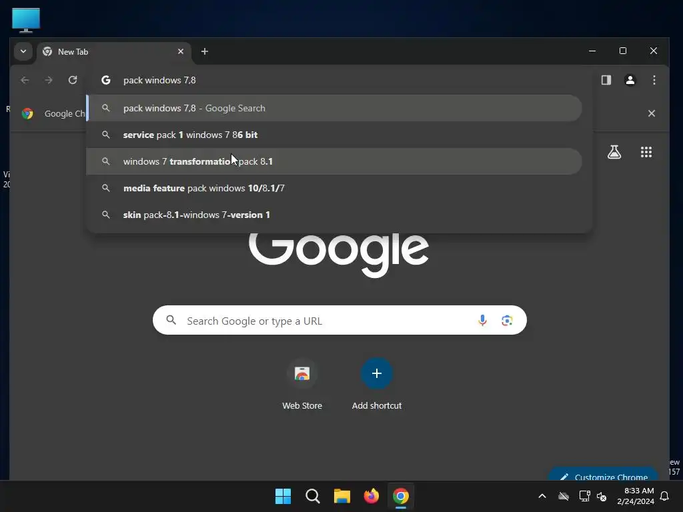Click the magnifier icon in the search box
Viewport: 683px width, 512px height.
point(171,321)
